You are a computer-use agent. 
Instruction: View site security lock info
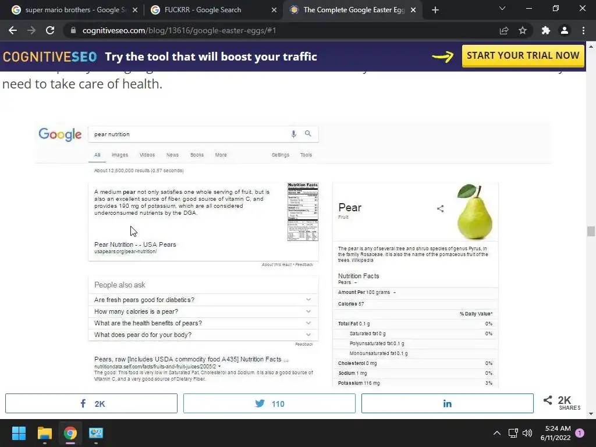pos(73,30)
